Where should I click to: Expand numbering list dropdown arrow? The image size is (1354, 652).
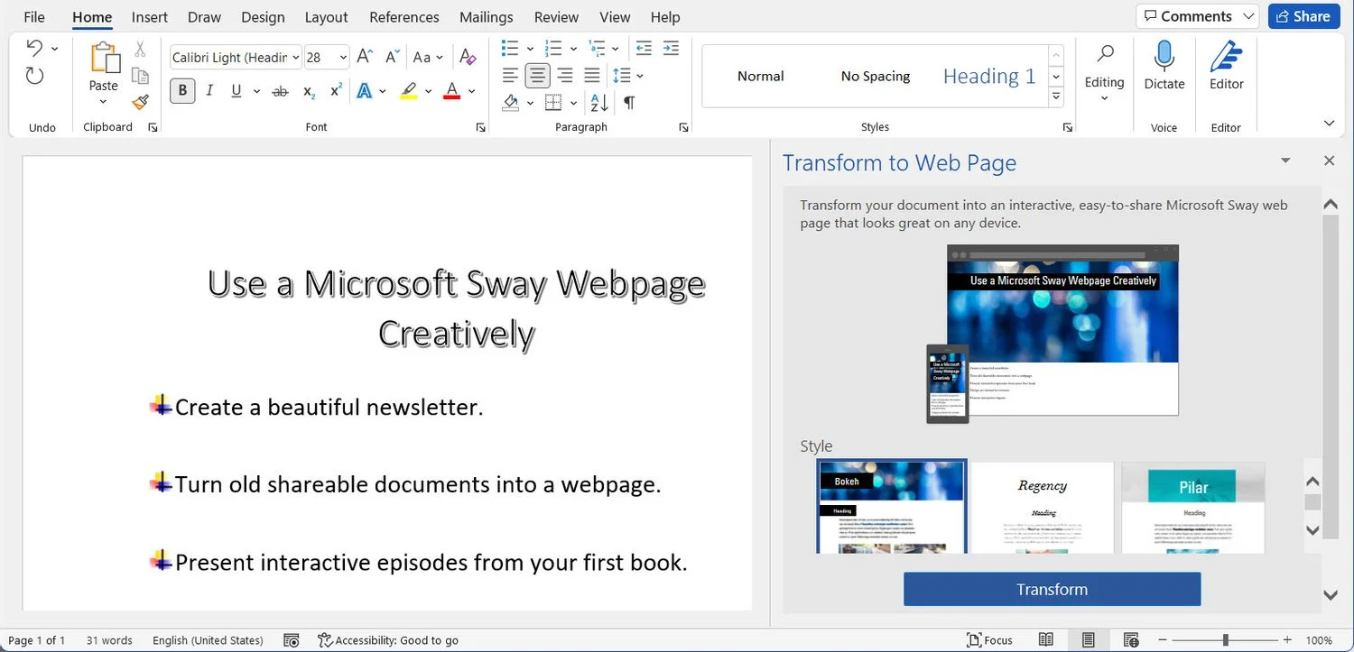pyautogui.click(x=573, y=49)
